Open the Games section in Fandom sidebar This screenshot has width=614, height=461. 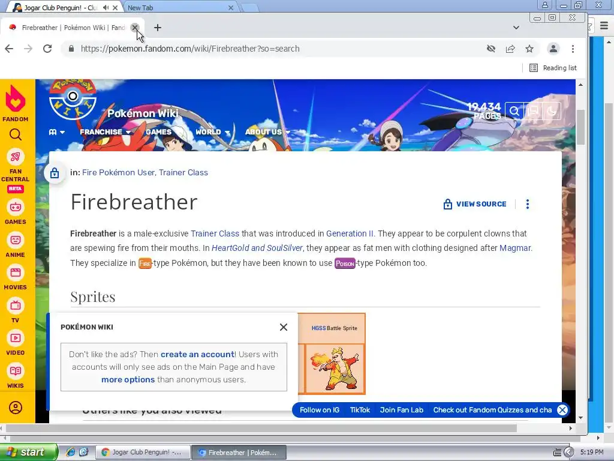point(15,212)
